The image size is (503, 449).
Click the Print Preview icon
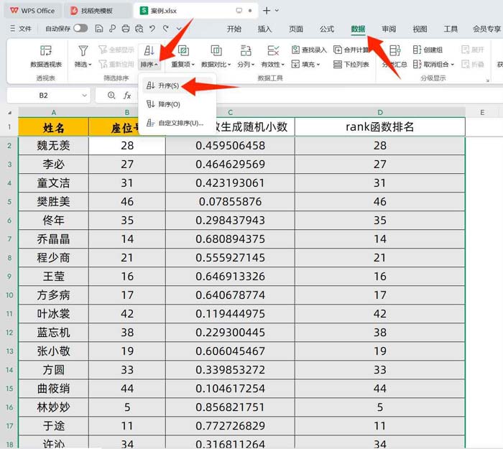(x=139, y=29)
